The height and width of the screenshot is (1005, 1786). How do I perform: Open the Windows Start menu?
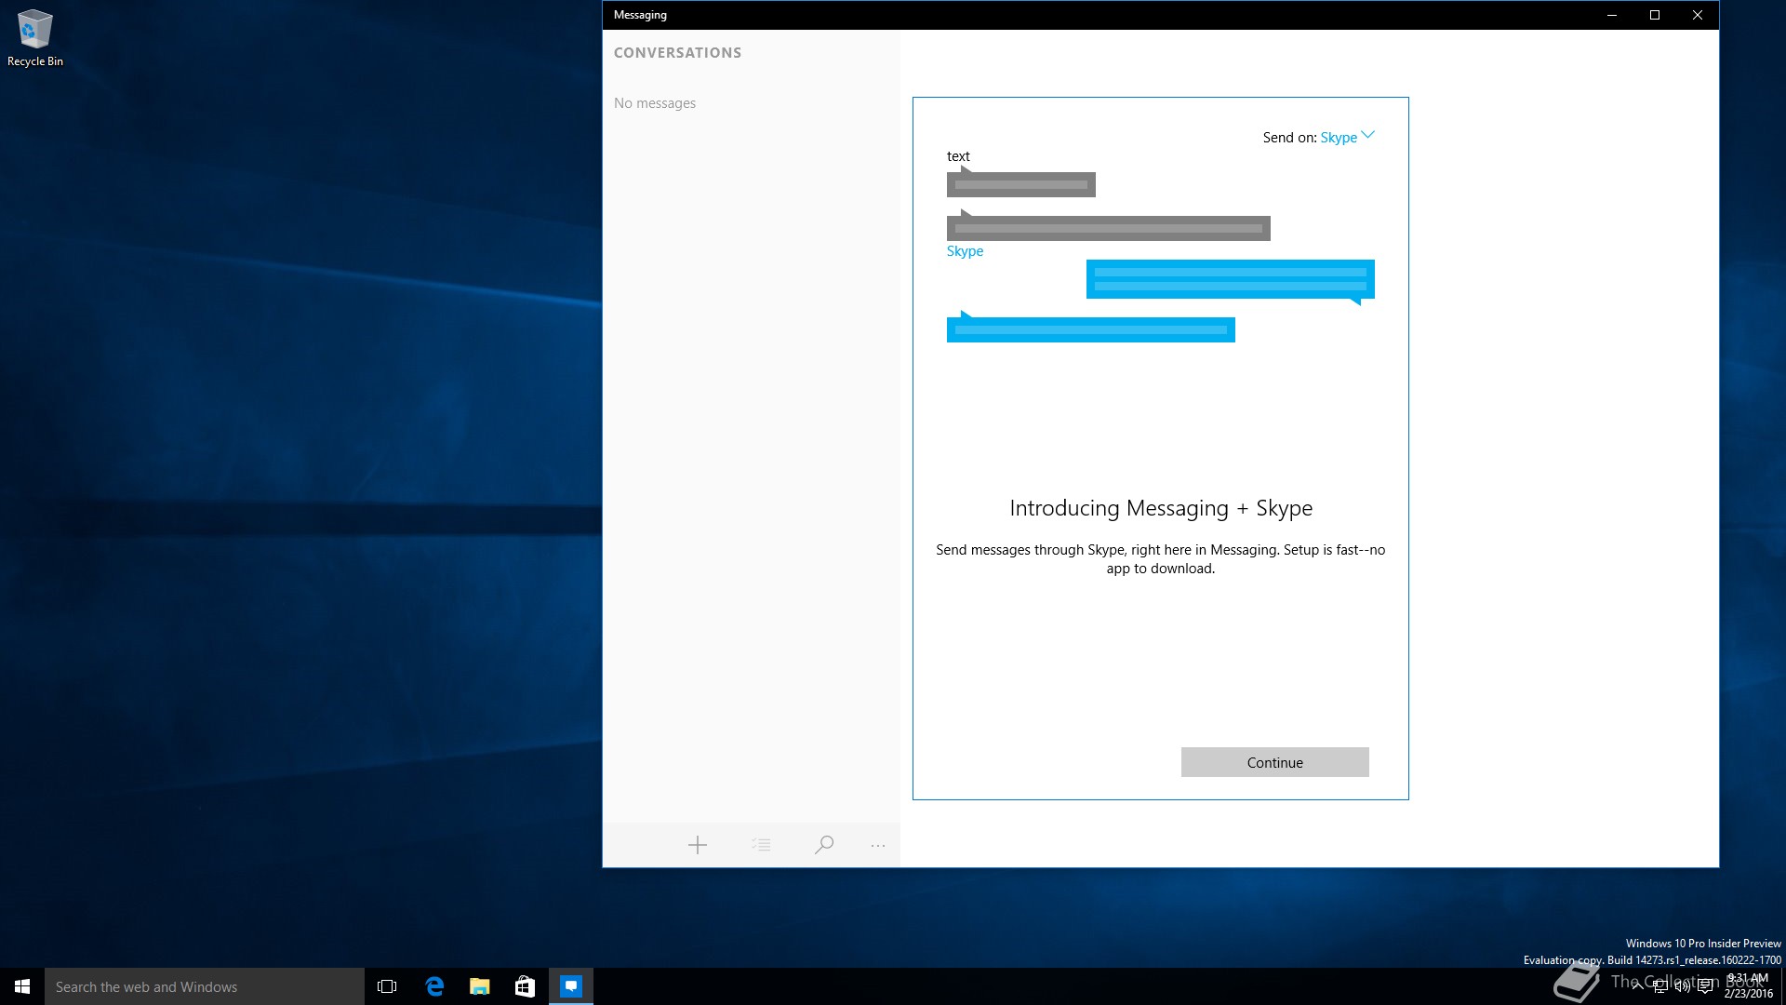(22, 986)
